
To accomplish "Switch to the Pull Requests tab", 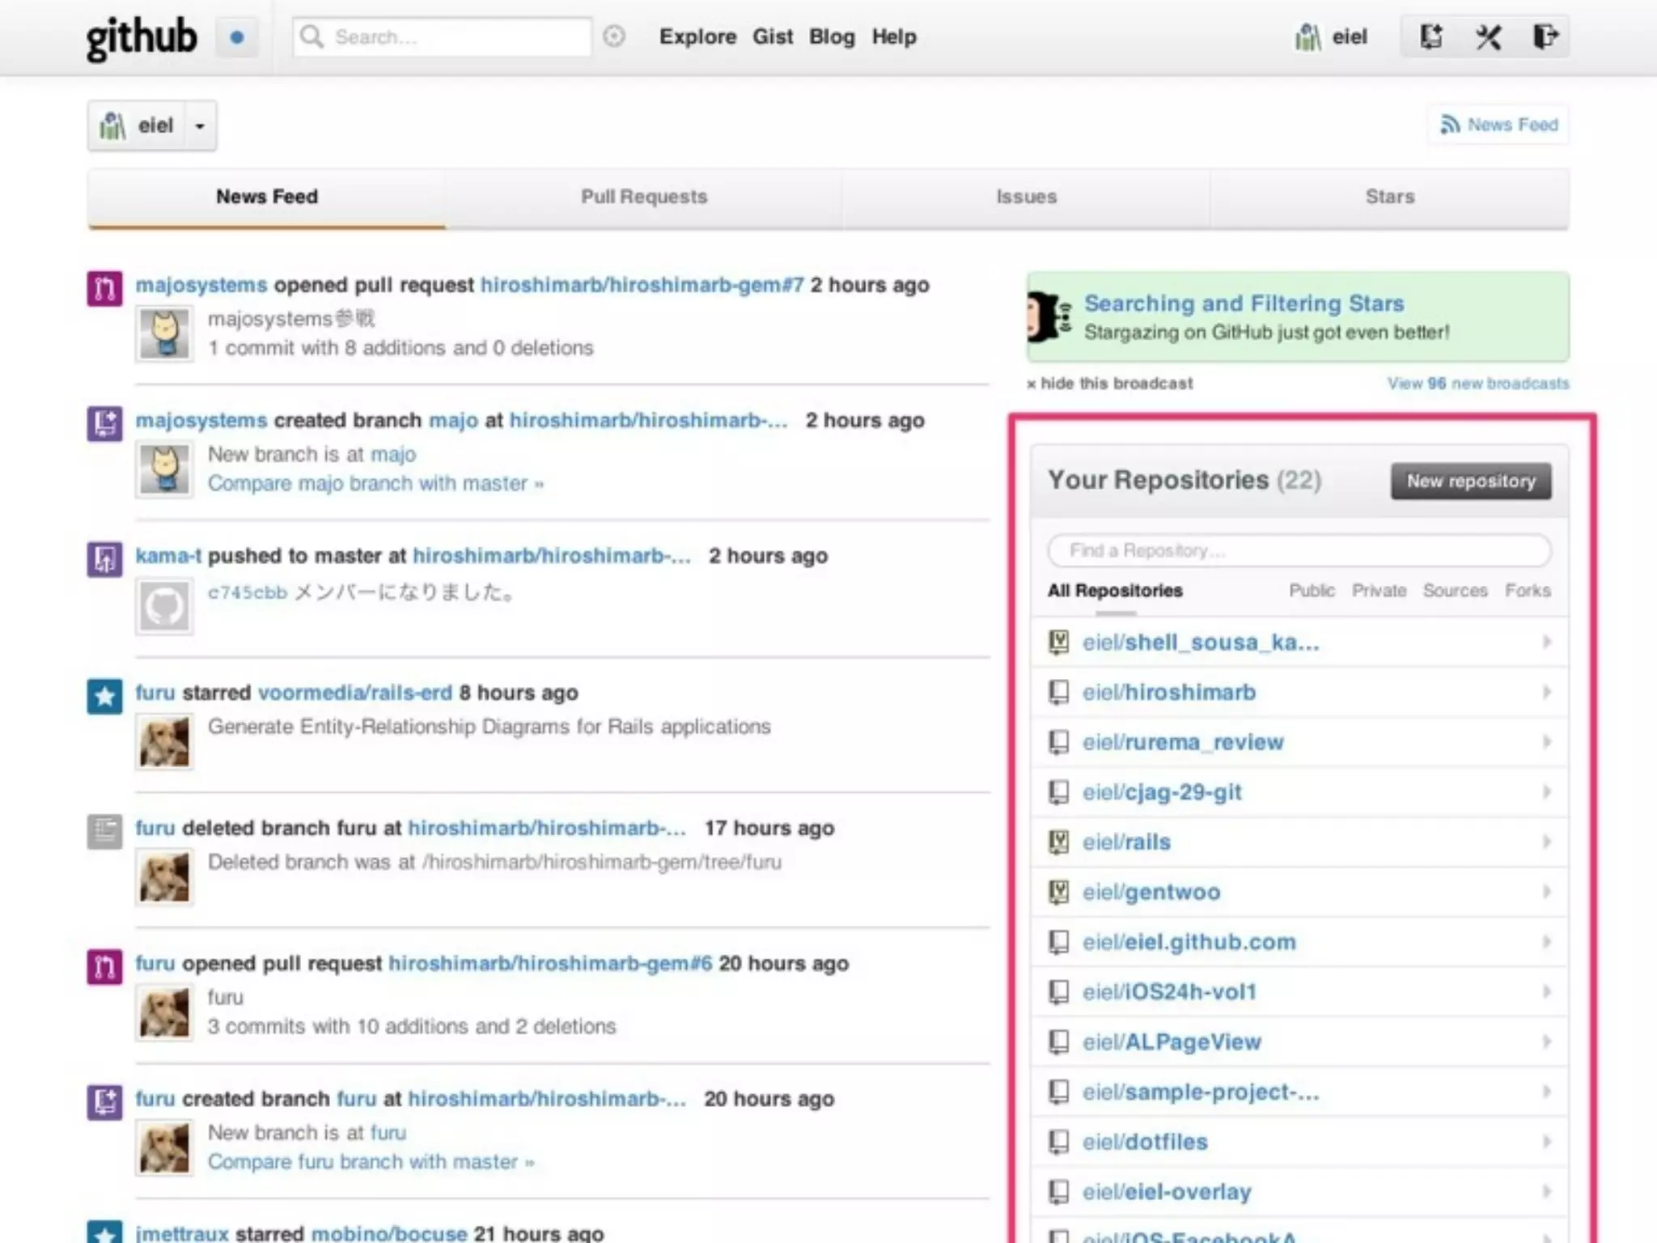I will [x=644, y=197].
